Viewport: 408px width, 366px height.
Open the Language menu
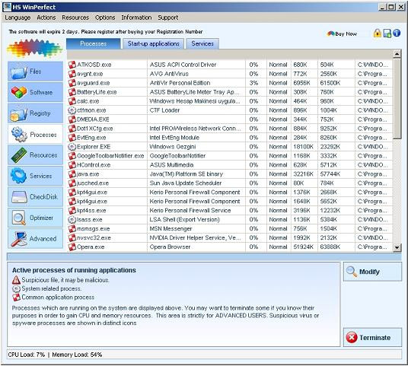coord(18,18)
